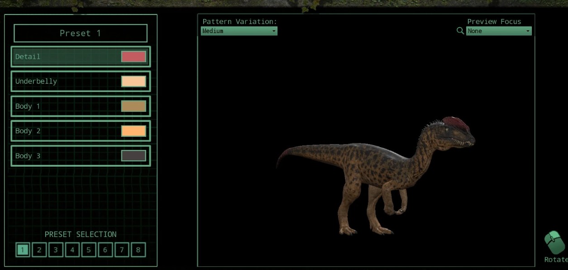Switch to preset slot 2

click(39, 250)
